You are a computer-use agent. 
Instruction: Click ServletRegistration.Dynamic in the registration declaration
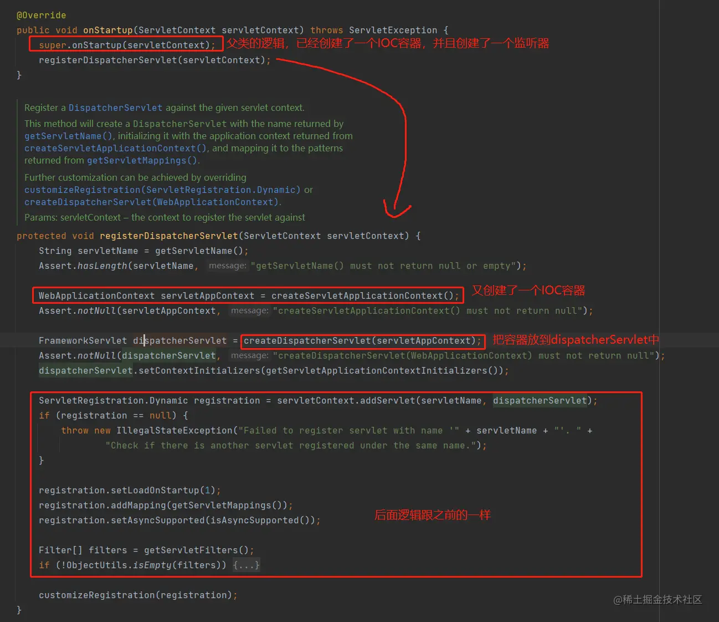(x=114, y=400)
